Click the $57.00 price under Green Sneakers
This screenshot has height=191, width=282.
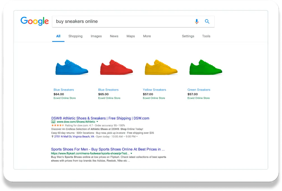193,94
